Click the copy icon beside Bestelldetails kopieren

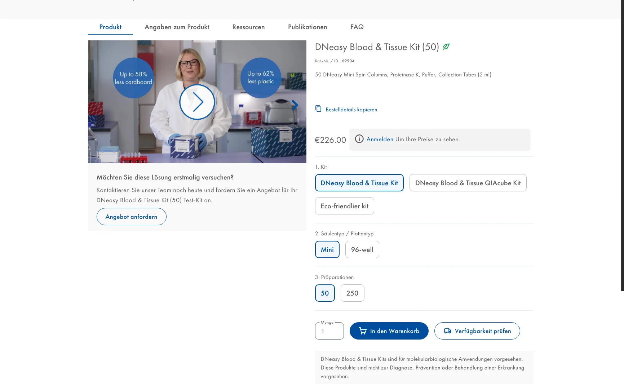coord(318,108)
